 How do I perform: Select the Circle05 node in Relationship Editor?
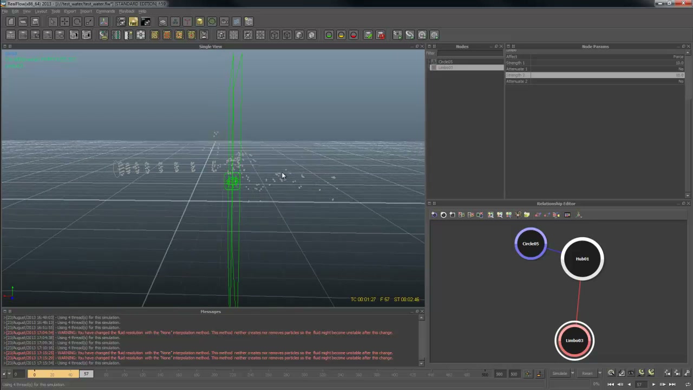click(x=531, y=244)
